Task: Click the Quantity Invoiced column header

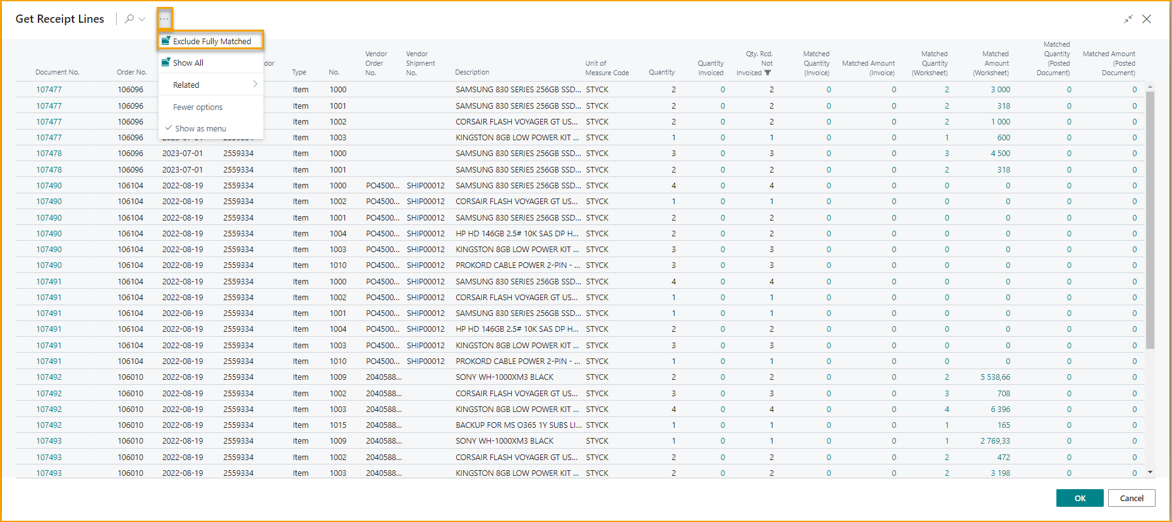Action: (x=711, y=68)
